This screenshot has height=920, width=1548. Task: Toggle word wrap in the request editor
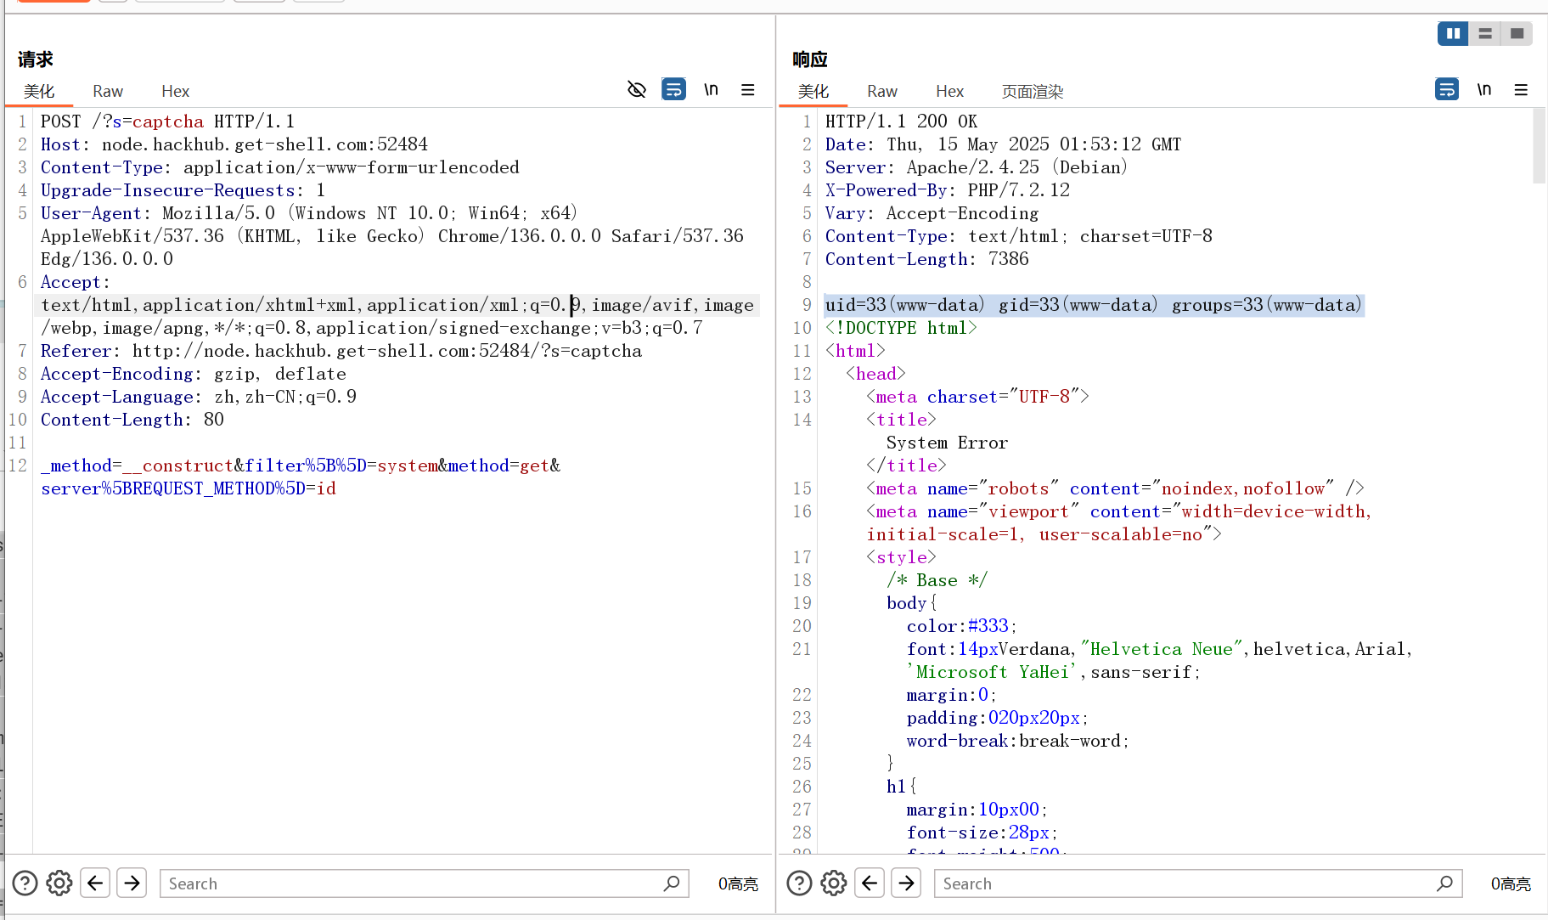673,89
